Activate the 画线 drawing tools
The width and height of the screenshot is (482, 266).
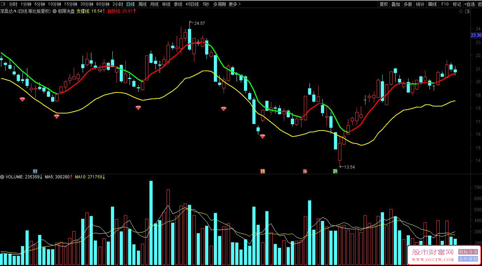(x=432, y=4)
